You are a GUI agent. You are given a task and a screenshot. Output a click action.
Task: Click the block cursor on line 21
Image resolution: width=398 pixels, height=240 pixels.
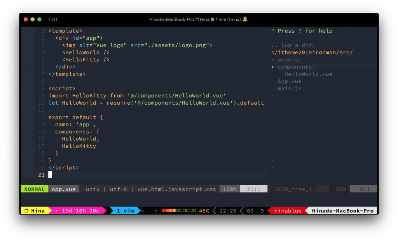tap(50, 175)
